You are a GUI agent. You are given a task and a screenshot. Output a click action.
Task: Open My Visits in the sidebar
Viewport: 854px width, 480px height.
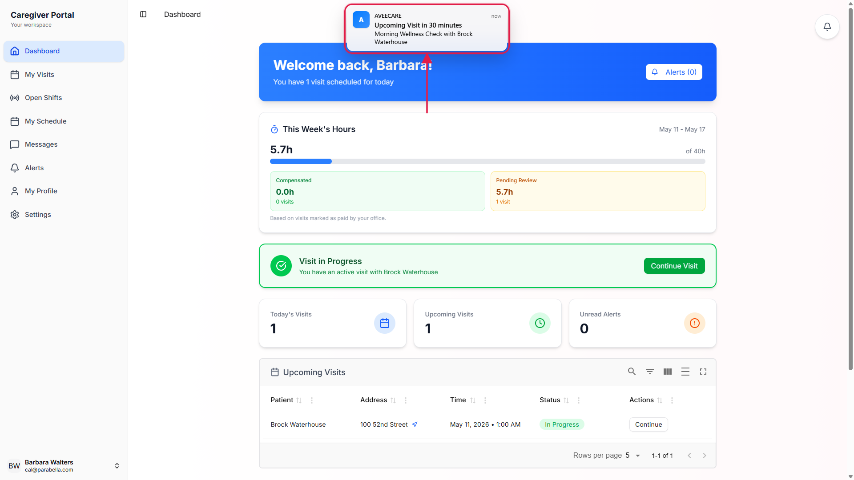click(64, 75)
